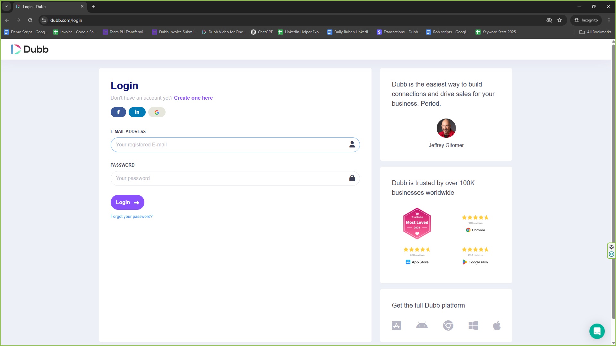Click Jeffrey Gitomer's avatar photo
Viewport: 616px width, 346px height.
[446, 128]
